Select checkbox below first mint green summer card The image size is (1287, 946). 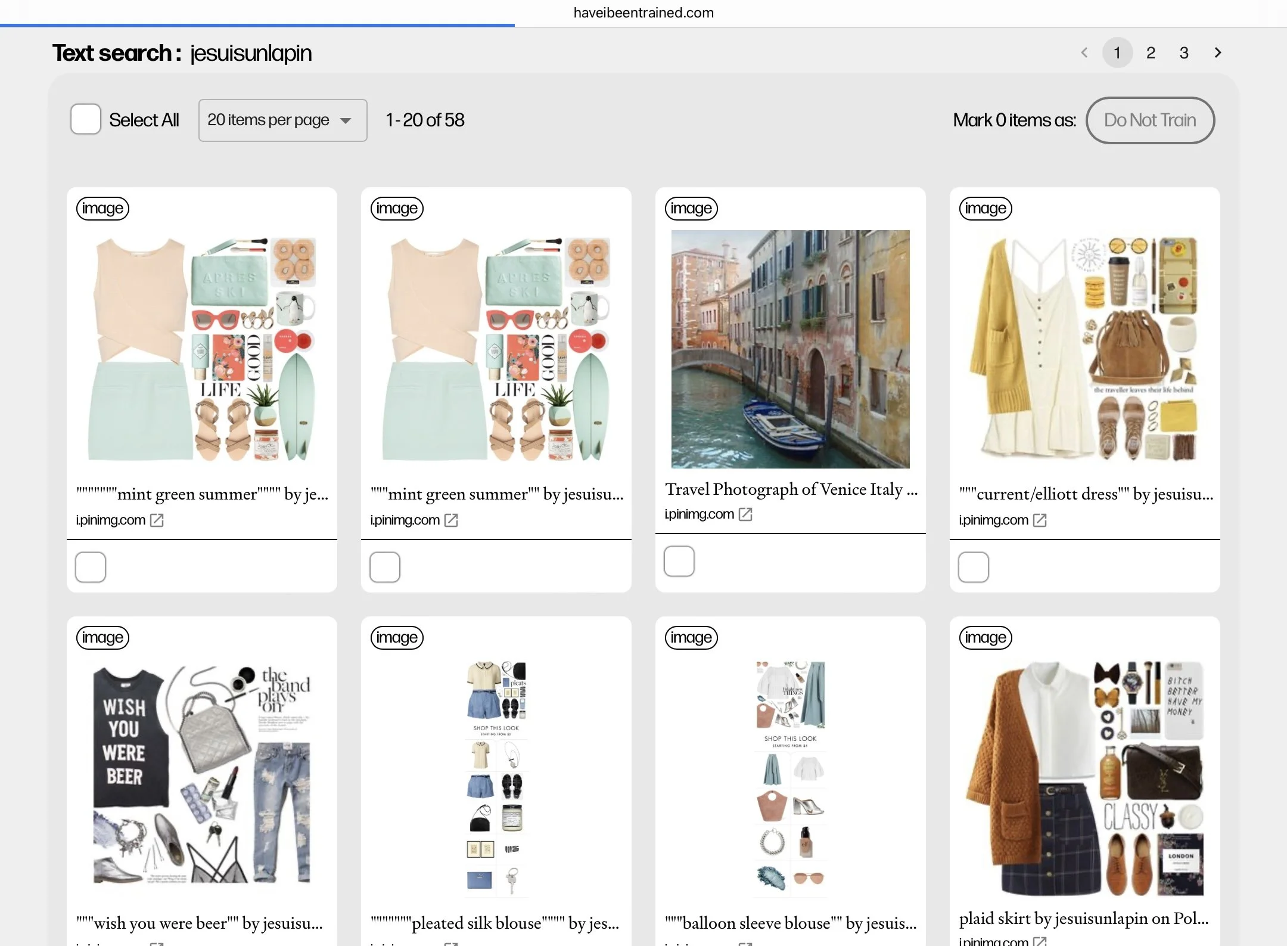[x=91, y=567]
